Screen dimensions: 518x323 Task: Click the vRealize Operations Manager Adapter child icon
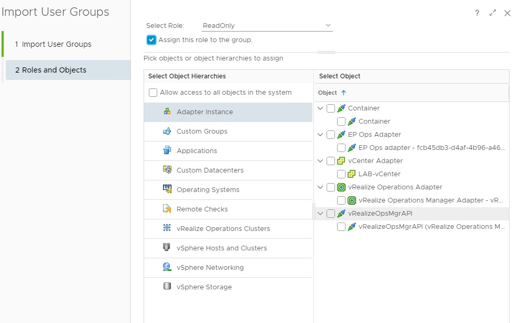coord(352,200)
